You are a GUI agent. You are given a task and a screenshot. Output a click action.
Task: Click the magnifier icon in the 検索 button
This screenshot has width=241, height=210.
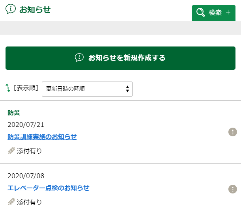pos(201,13)
